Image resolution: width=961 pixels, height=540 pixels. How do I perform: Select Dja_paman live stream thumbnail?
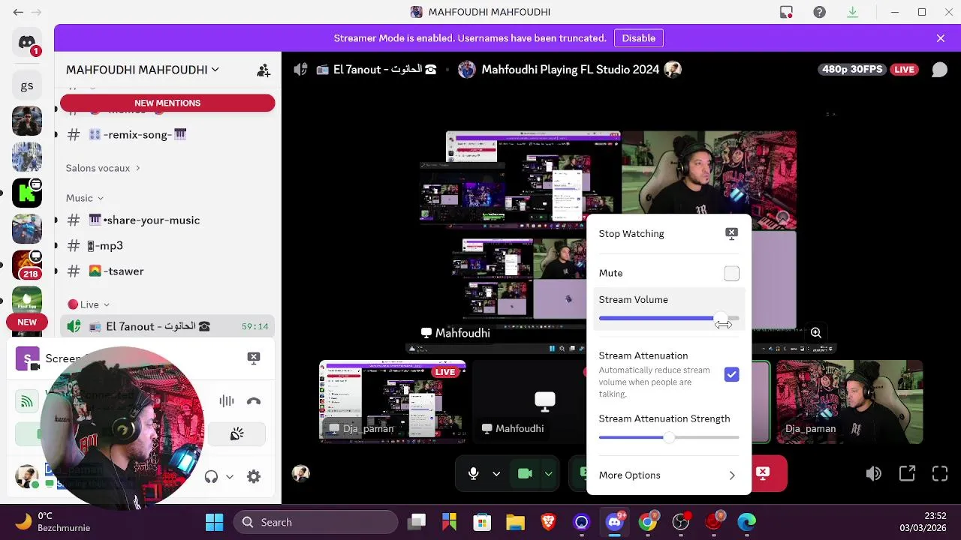tap(393, 401)
